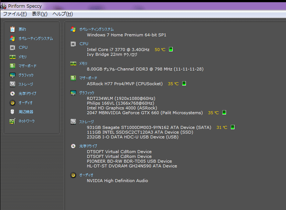This screenshot has width=286, height=210.
Task: Click the オペレーティングシステム heading in summary
Action: 96,29
